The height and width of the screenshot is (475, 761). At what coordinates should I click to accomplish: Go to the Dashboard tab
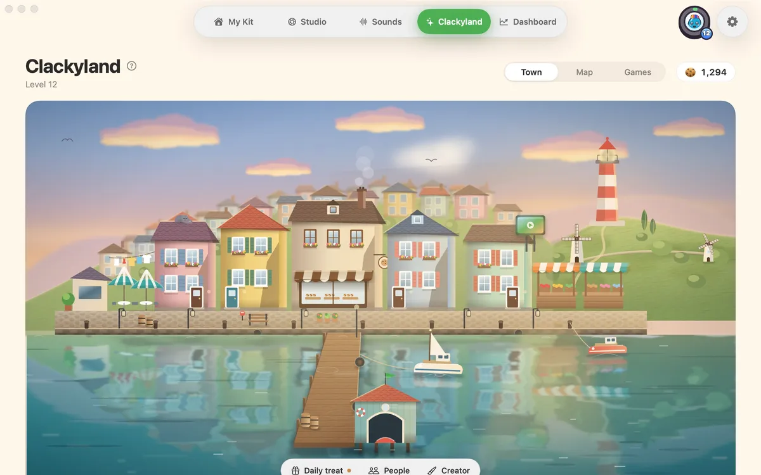coord(528,22)
